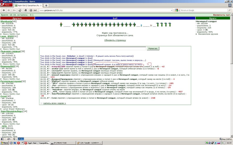The image size is (233, 145).
Task: Switch to Идёт бой Opera taskbar button
Action: pos(37,143)
